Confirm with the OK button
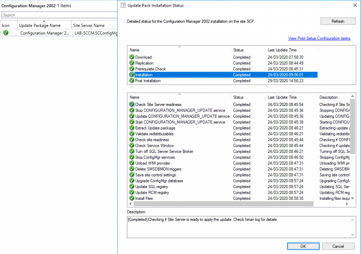The height and width of the screenshot is (254, 361). (x=303, y=246)
